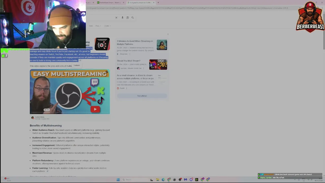The width and height of the screenshot is (325, 183).
Task: Switch to the BerberBeast Stream Kick tab
Action: pyautogui.click(x=110, y=3)
